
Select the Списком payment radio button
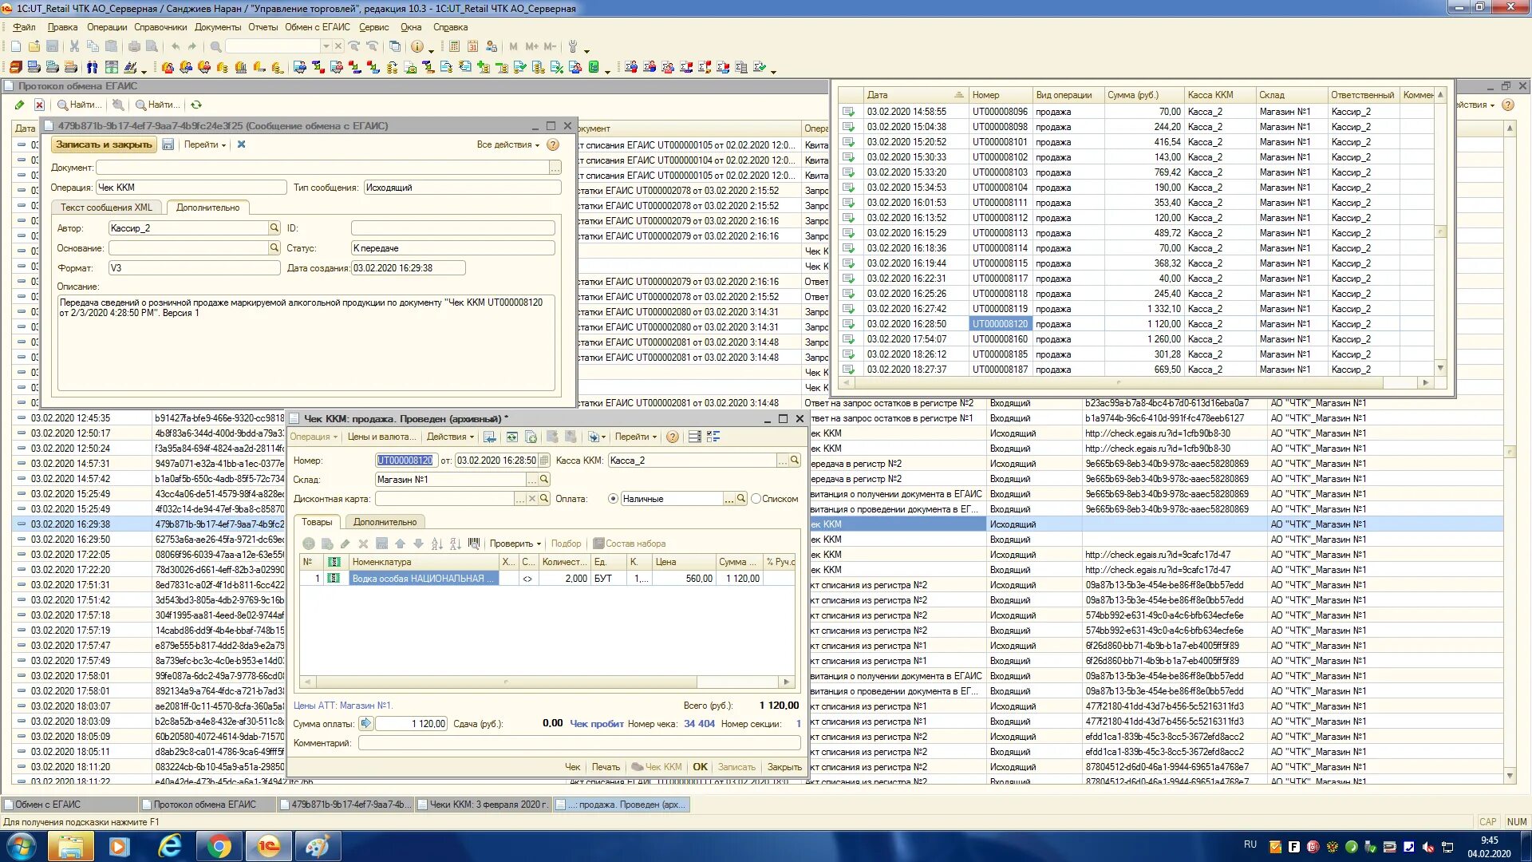point(756,499)
